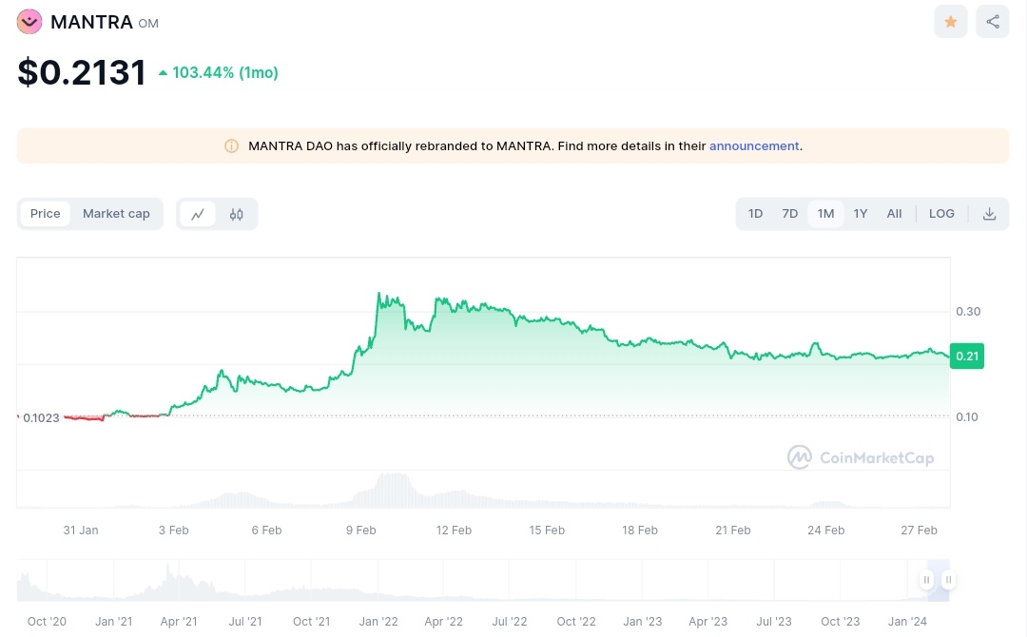
Task: Grab the right range slider handle
Action: 948,579
